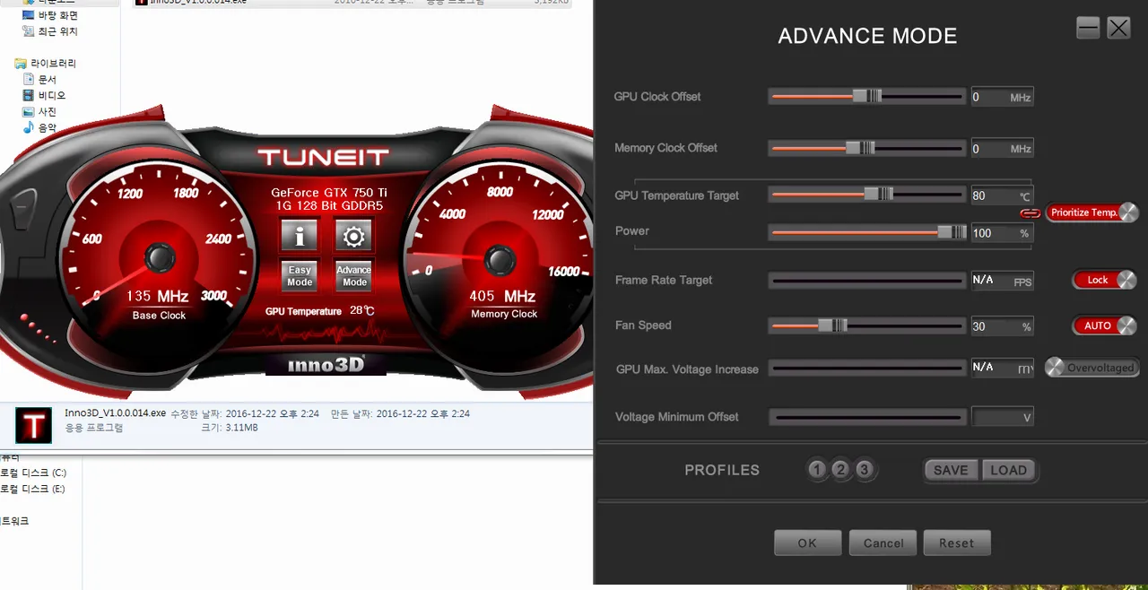Click the SAVE profile button
The image size is (1148, 590).
coord(951,470)
